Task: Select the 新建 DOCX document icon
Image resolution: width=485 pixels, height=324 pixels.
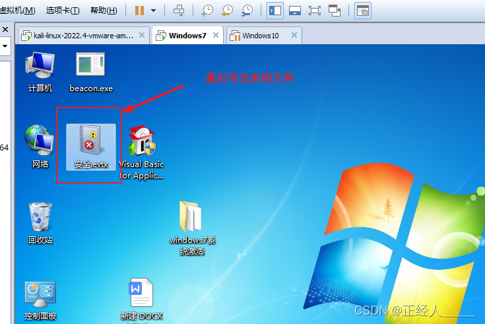Action: click(x=141, y=300)
